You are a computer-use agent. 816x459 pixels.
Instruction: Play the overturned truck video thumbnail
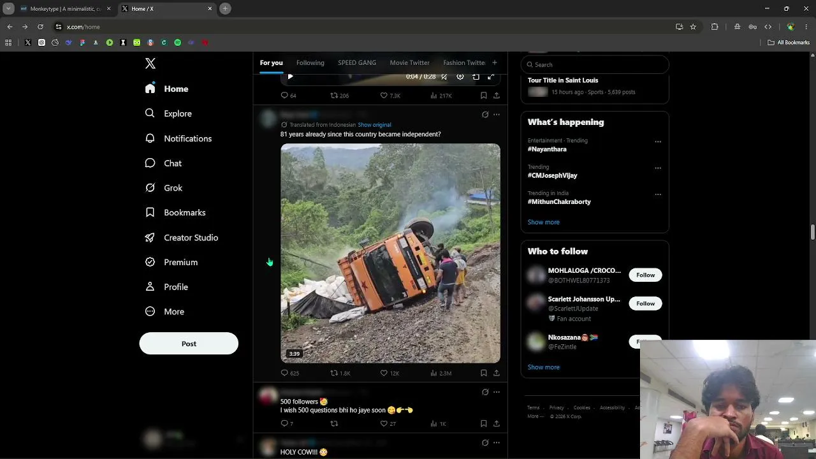click(390, 253)
